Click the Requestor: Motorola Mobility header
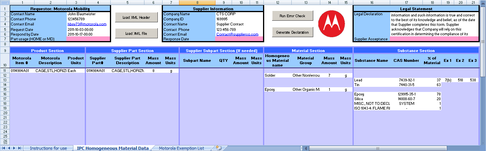This screenshot has width=486, height=151. (x=60, y=8)
